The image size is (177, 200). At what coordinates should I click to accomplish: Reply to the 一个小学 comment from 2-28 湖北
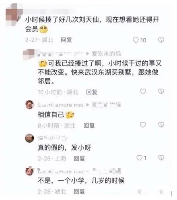[79, 192]
